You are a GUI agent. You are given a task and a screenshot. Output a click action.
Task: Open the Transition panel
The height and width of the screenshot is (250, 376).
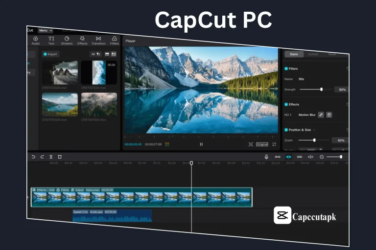pos(98,41)
